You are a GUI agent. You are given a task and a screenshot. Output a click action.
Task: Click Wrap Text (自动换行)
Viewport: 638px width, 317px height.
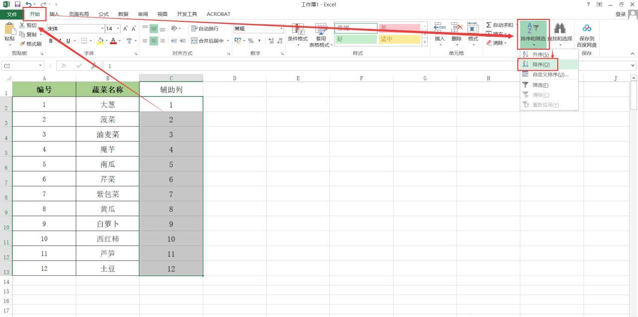tap(205, 29)
